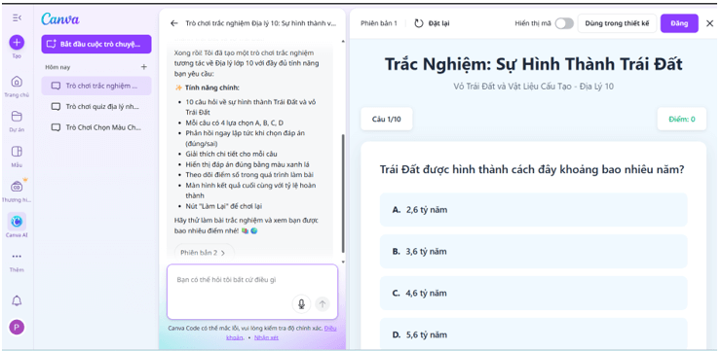This screenshot has height=351, width=722.
Task: Click bullet Giải thích chi tiết cho mỗi câu
Action: (231, 154)
